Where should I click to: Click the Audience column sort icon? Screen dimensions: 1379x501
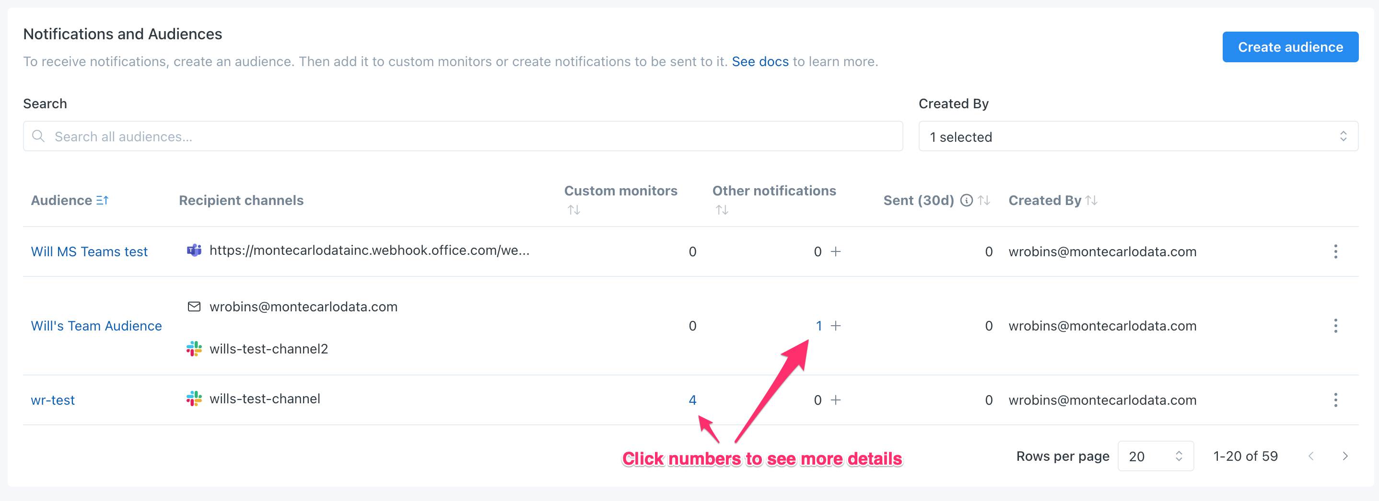[x=102, y=200]
